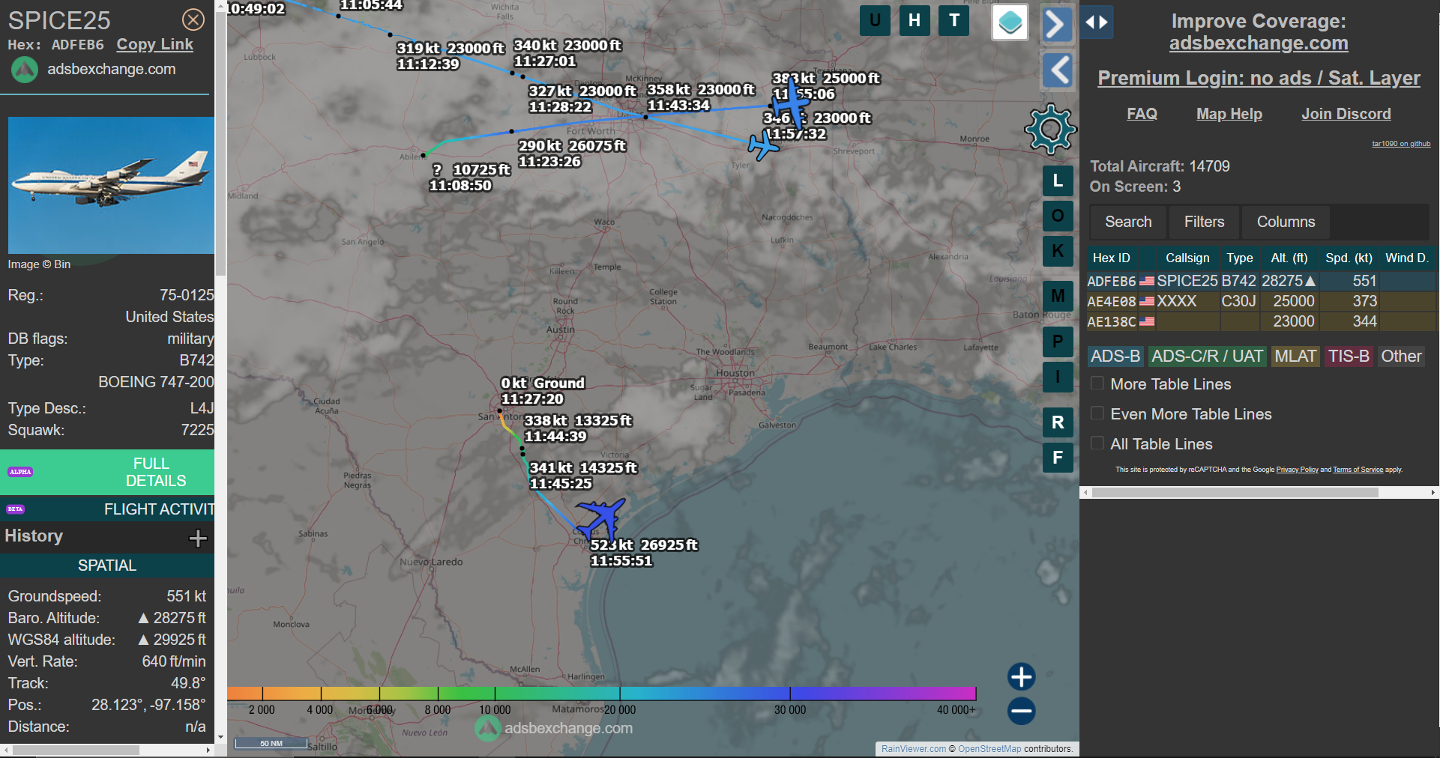Viewport: 1440px width, 758px height.
Task: Open the Terms of Service link
Action: click(1358, 470)
